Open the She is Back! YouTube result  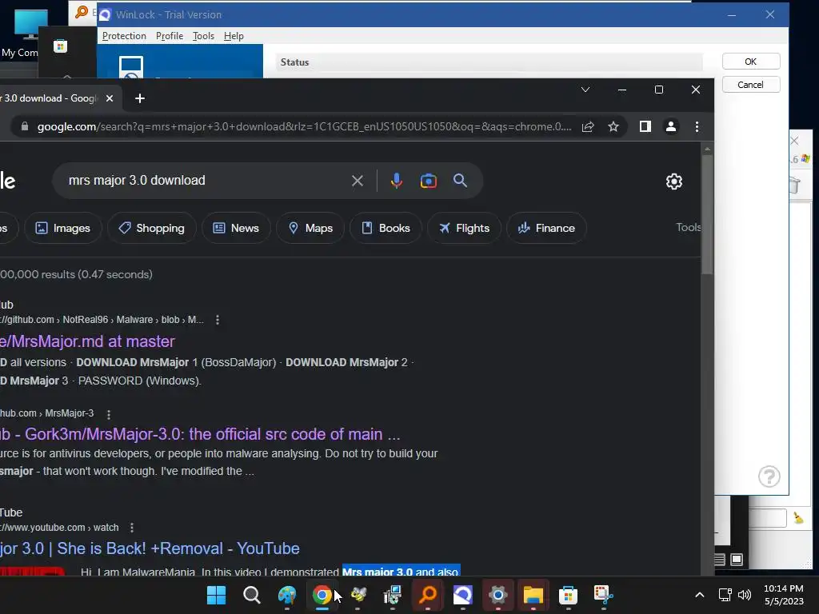[150, 548]
